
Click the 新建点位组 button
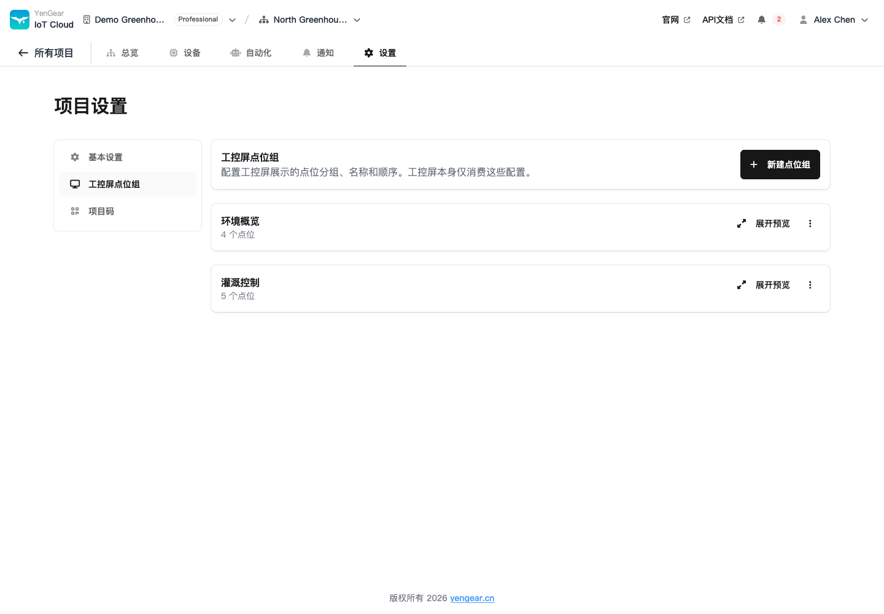pyautogui.click(x=780, y=165)
